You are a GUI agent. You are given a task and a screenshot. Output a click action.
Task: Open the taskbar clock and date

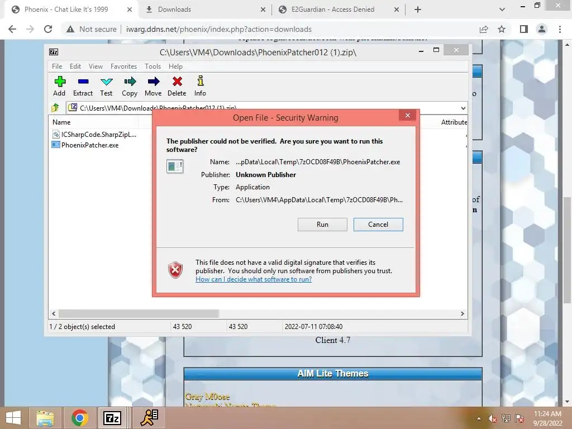pos(547,418)
